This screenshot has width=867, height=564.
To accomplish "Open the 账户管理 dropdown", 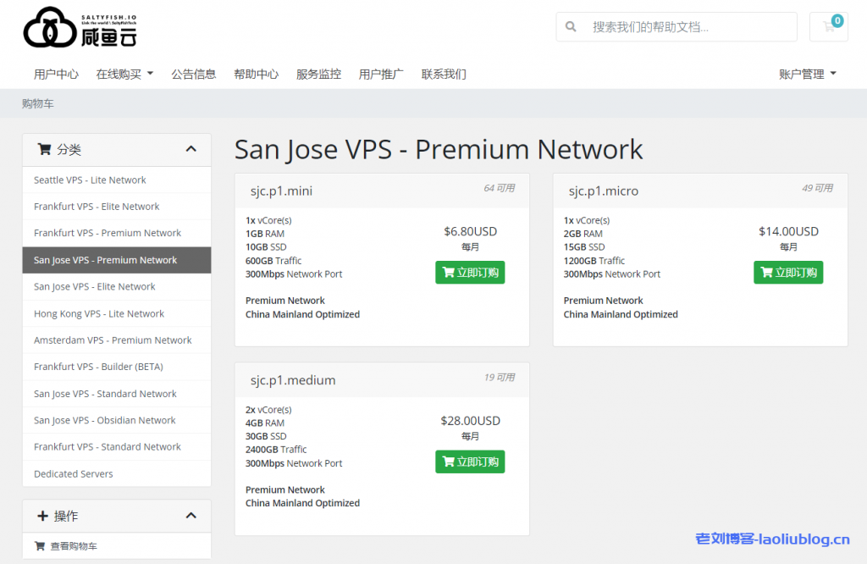I will coord(807,74).
